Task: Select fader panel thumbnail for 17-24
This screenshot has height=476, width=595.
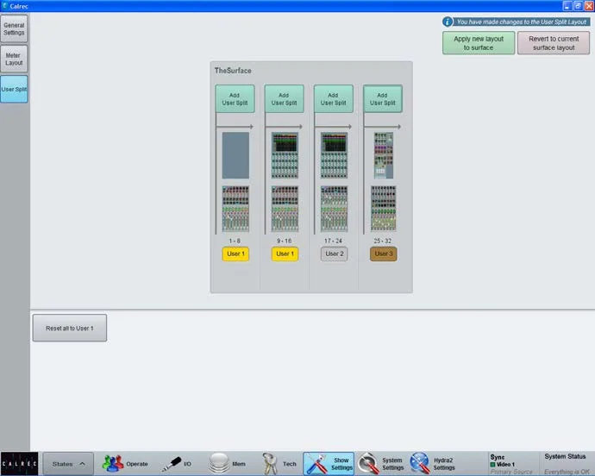Action: [334, 209]
